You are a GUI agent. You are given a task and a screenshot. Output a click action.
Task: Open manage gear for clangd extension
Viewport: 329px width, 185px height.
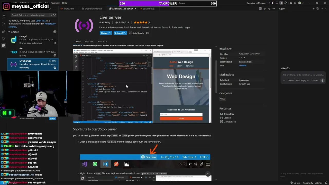point(55,43)
